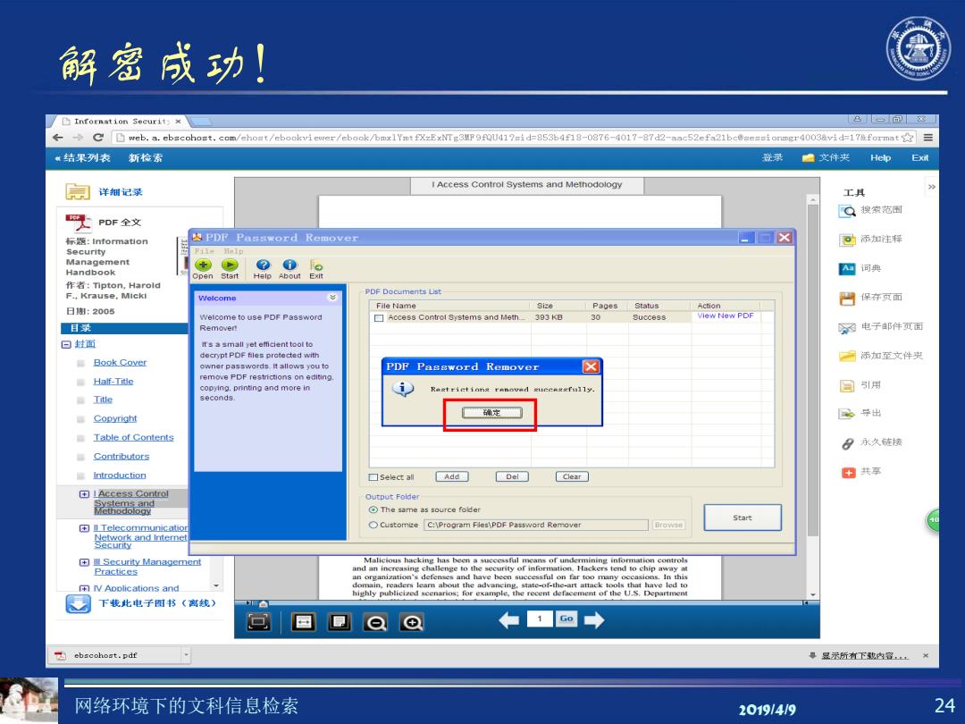Open the 词典 dictionary tool

pos(847,268)
